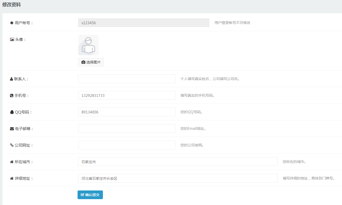Click the house icon beside 详细地址
Screen dimensions: 342x205
point(12,178)
